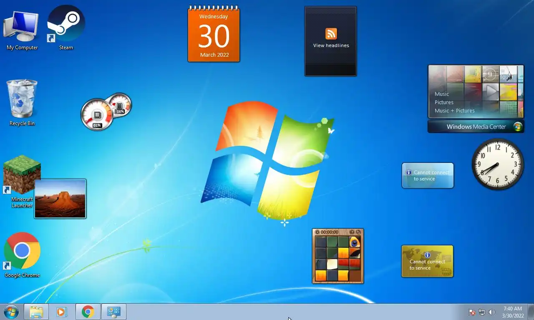Click the puzzle gadget help question icon

(x=352, y=232)
